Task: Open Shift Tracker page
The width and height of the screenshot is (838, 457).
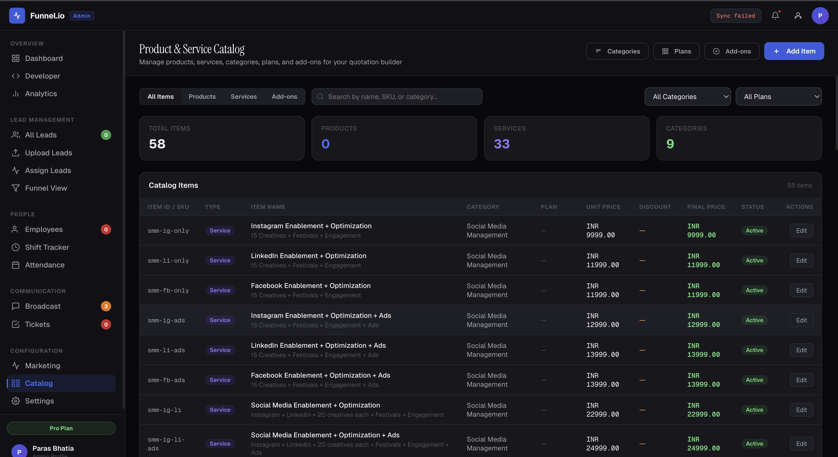Action: click(61, 247)
